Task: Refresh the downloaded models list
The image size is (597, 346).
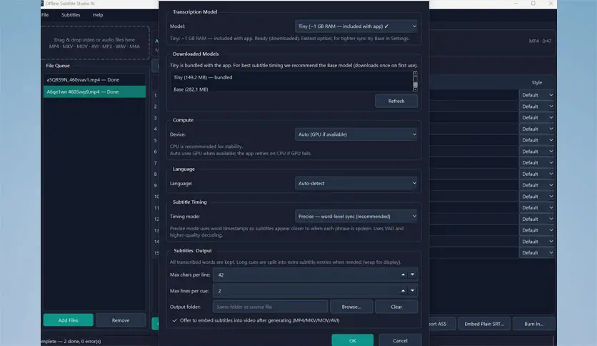Action: (396, 101)
